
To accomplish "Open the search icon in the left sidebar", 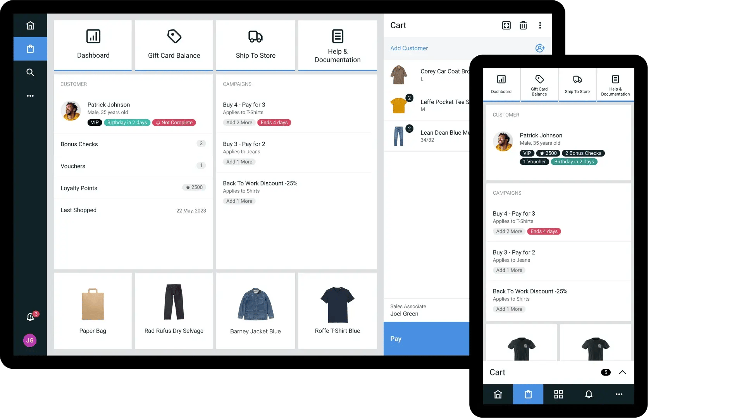I will coord(30,72).
